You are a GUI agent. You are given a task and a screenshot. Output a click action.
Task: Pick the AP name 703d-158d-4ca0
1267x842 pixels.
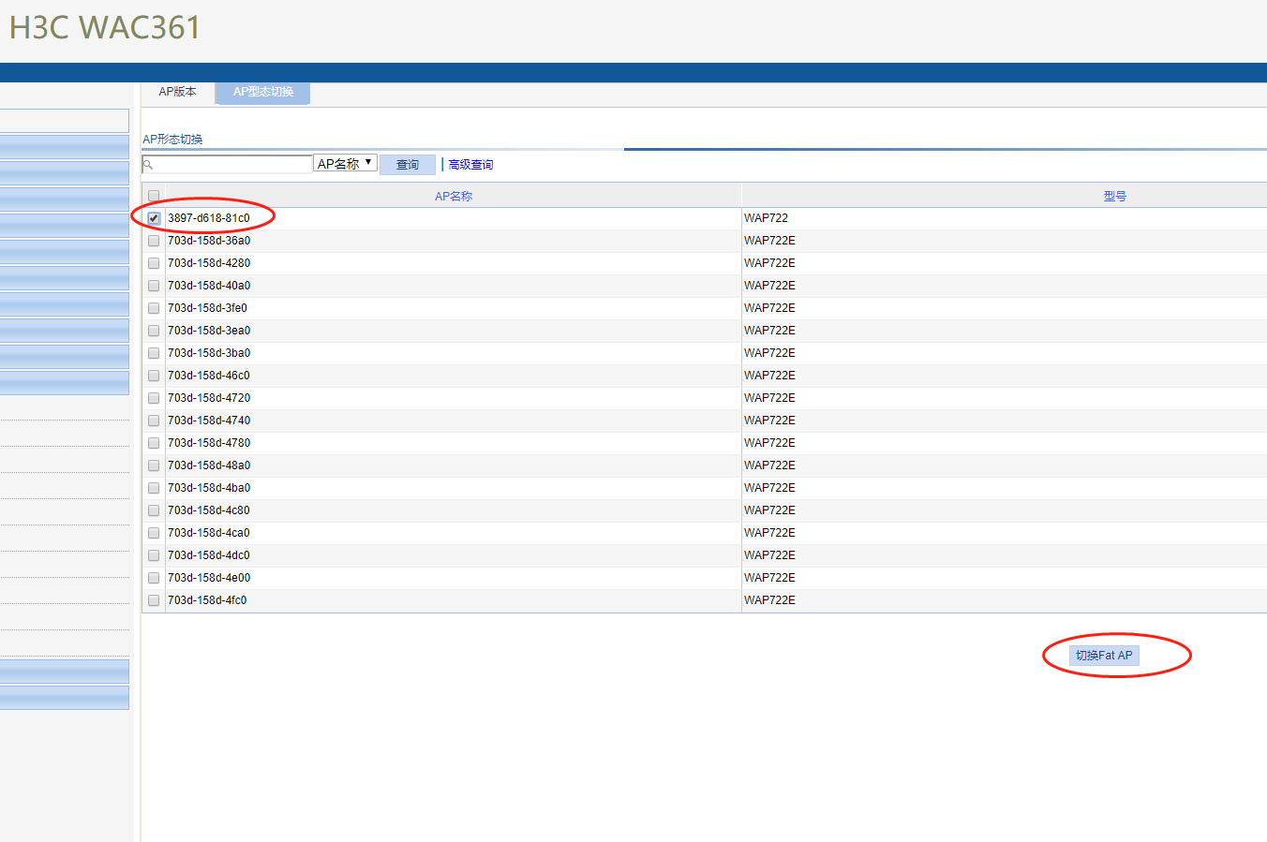pos(209,533)
